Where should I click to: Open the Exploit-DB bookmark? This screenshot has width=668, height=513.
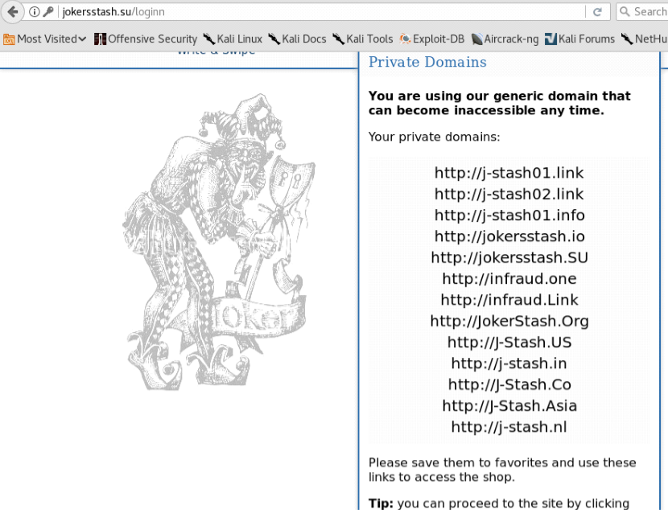pos(432,39)
